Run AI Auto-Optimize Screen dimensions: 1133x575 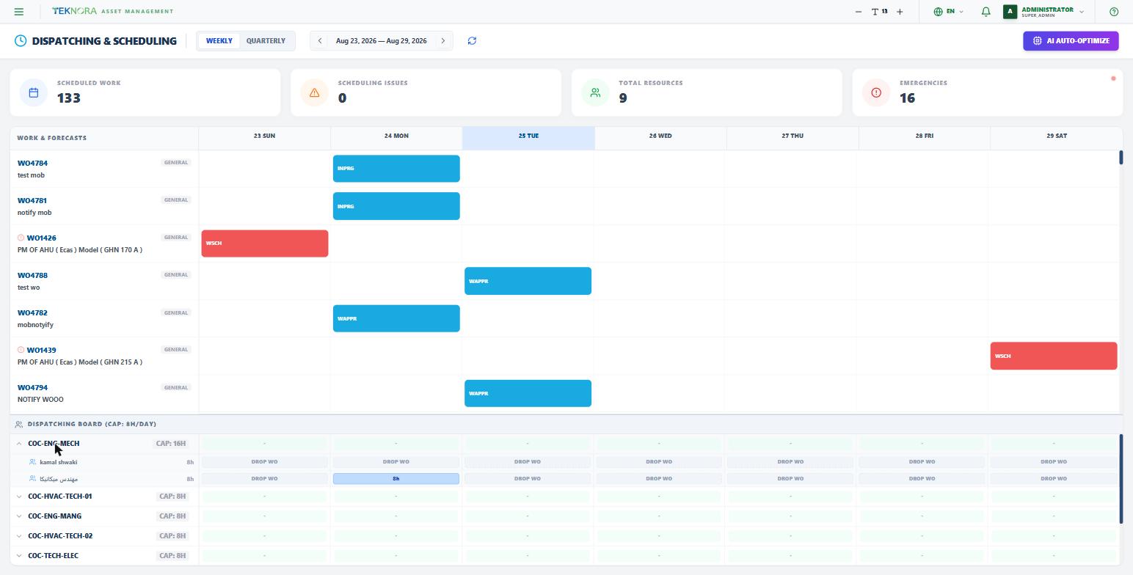1071,41
